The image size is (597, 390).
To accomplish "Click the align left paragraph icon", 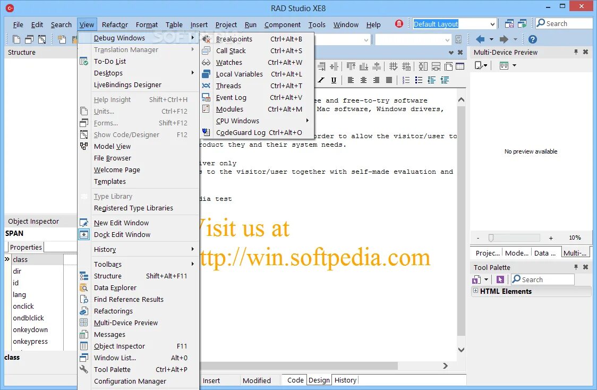I will point(351,80).
